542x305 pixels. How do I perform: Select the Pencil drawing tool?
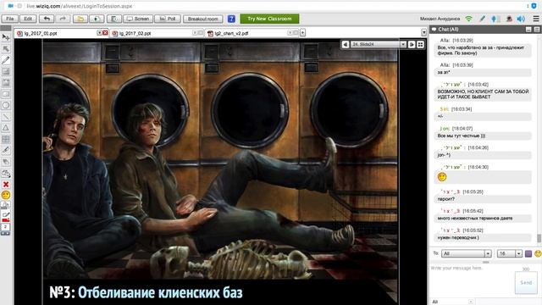click(6, 60)
